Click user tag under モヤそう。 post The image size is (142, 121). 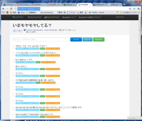[x=27, y=76]
